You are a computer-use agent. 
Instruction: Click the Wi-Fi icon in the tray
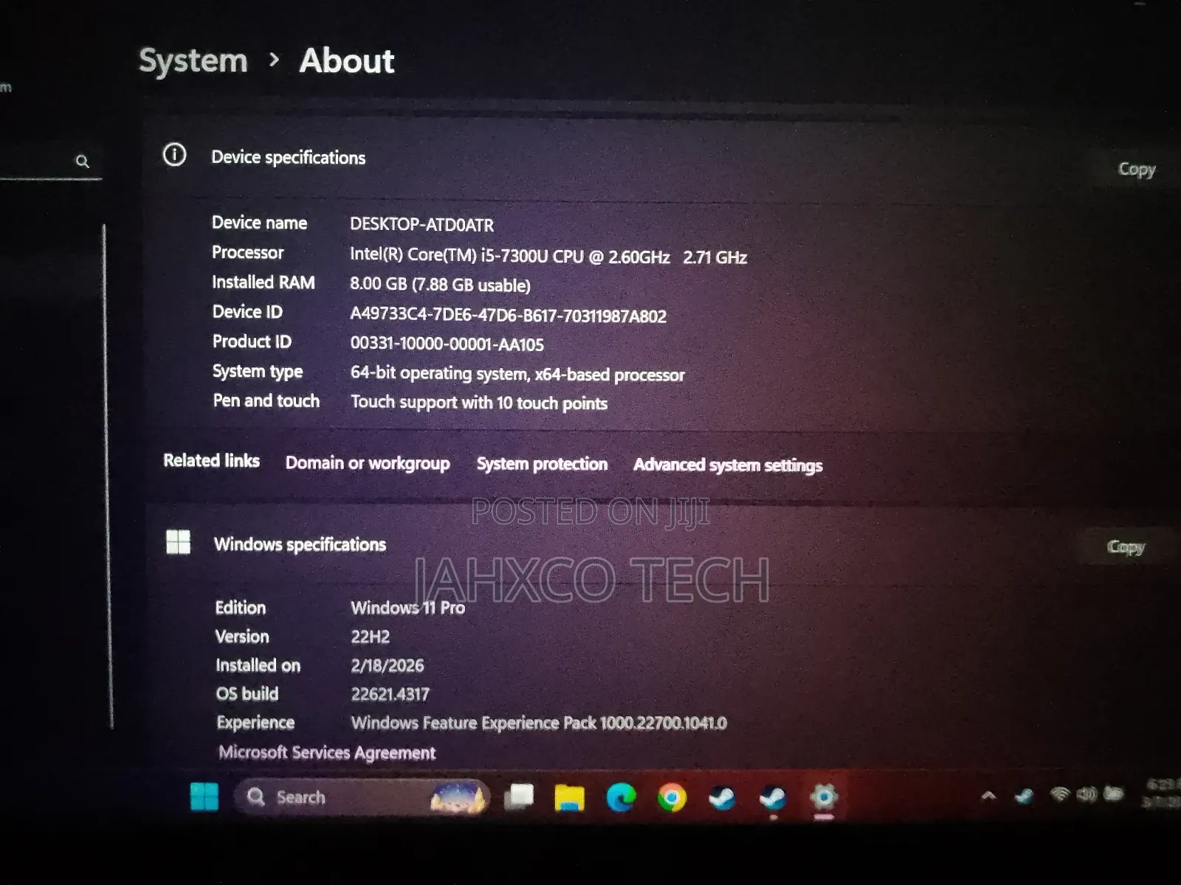pos(1060,794)
